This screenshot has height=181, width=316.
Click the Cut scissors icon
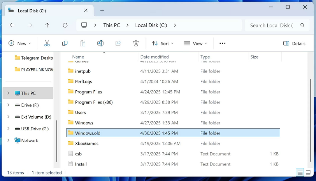point(47,43)
